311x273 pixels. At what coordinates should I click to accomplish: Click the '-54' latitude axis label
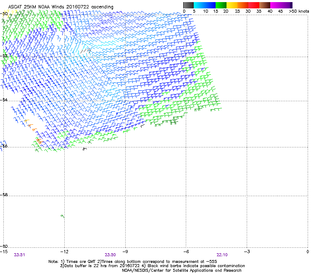tap(4, 100)
